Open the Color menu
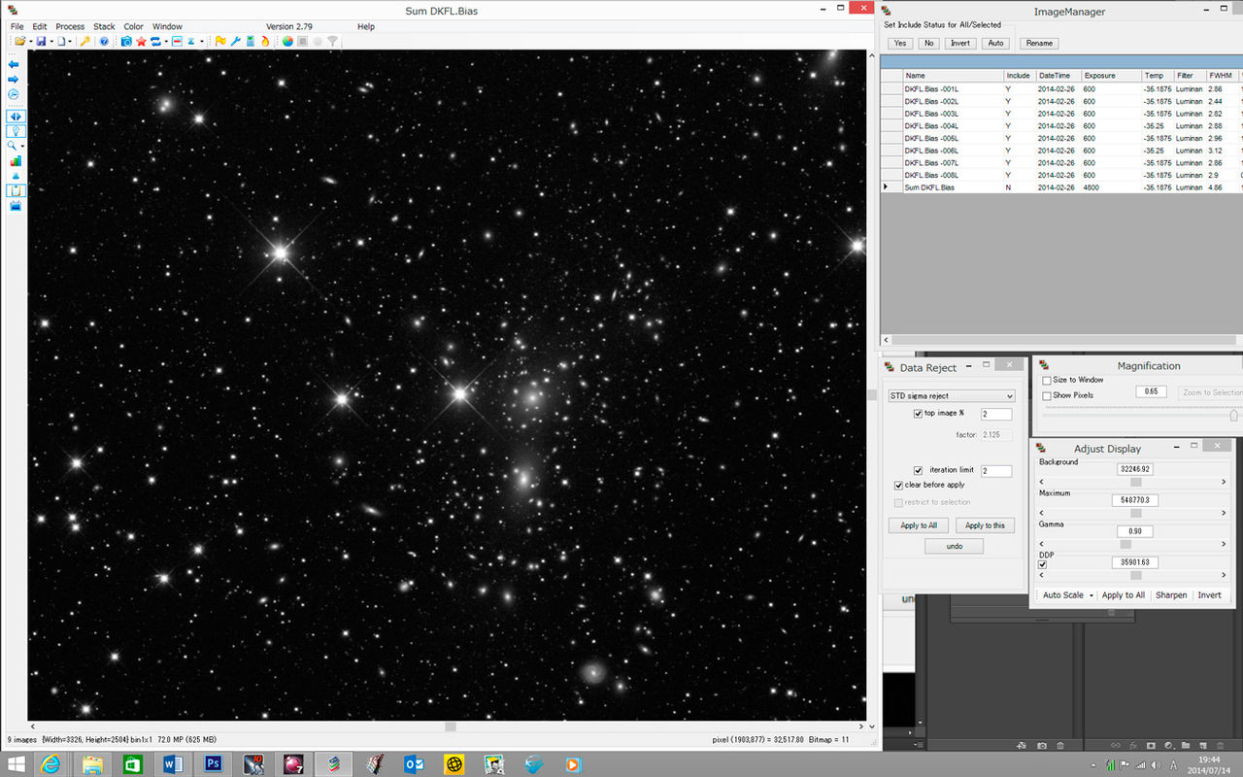The width and height of the screenshot is (1243, 777). tap(134, 26)
